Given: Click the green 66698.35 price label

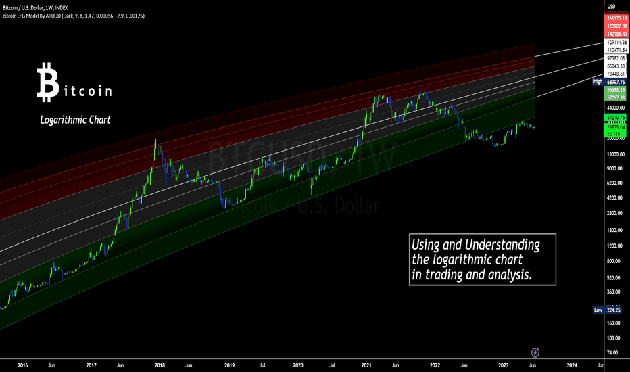Looking at the screenshot, I should [616, 90].
